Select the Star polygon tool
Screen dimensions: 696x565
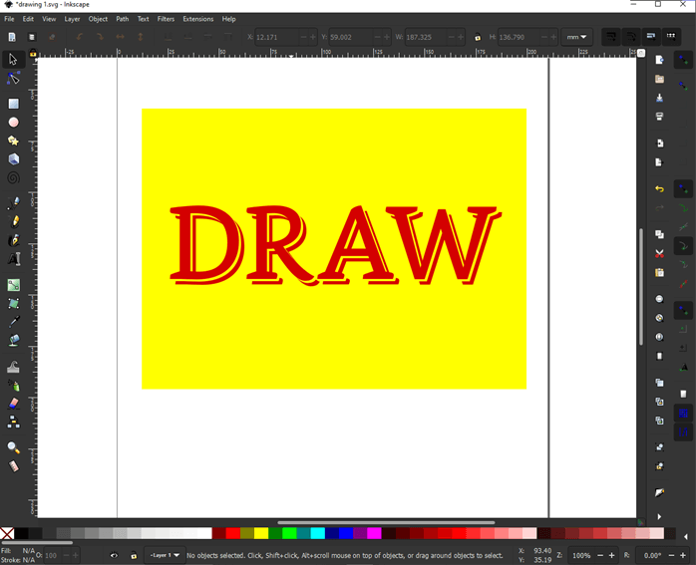pyautogui.click(x=13, y=141)
